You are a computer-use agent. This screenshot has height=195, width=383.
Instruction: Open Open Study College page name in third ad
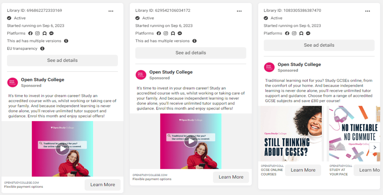tap(299, 64)
